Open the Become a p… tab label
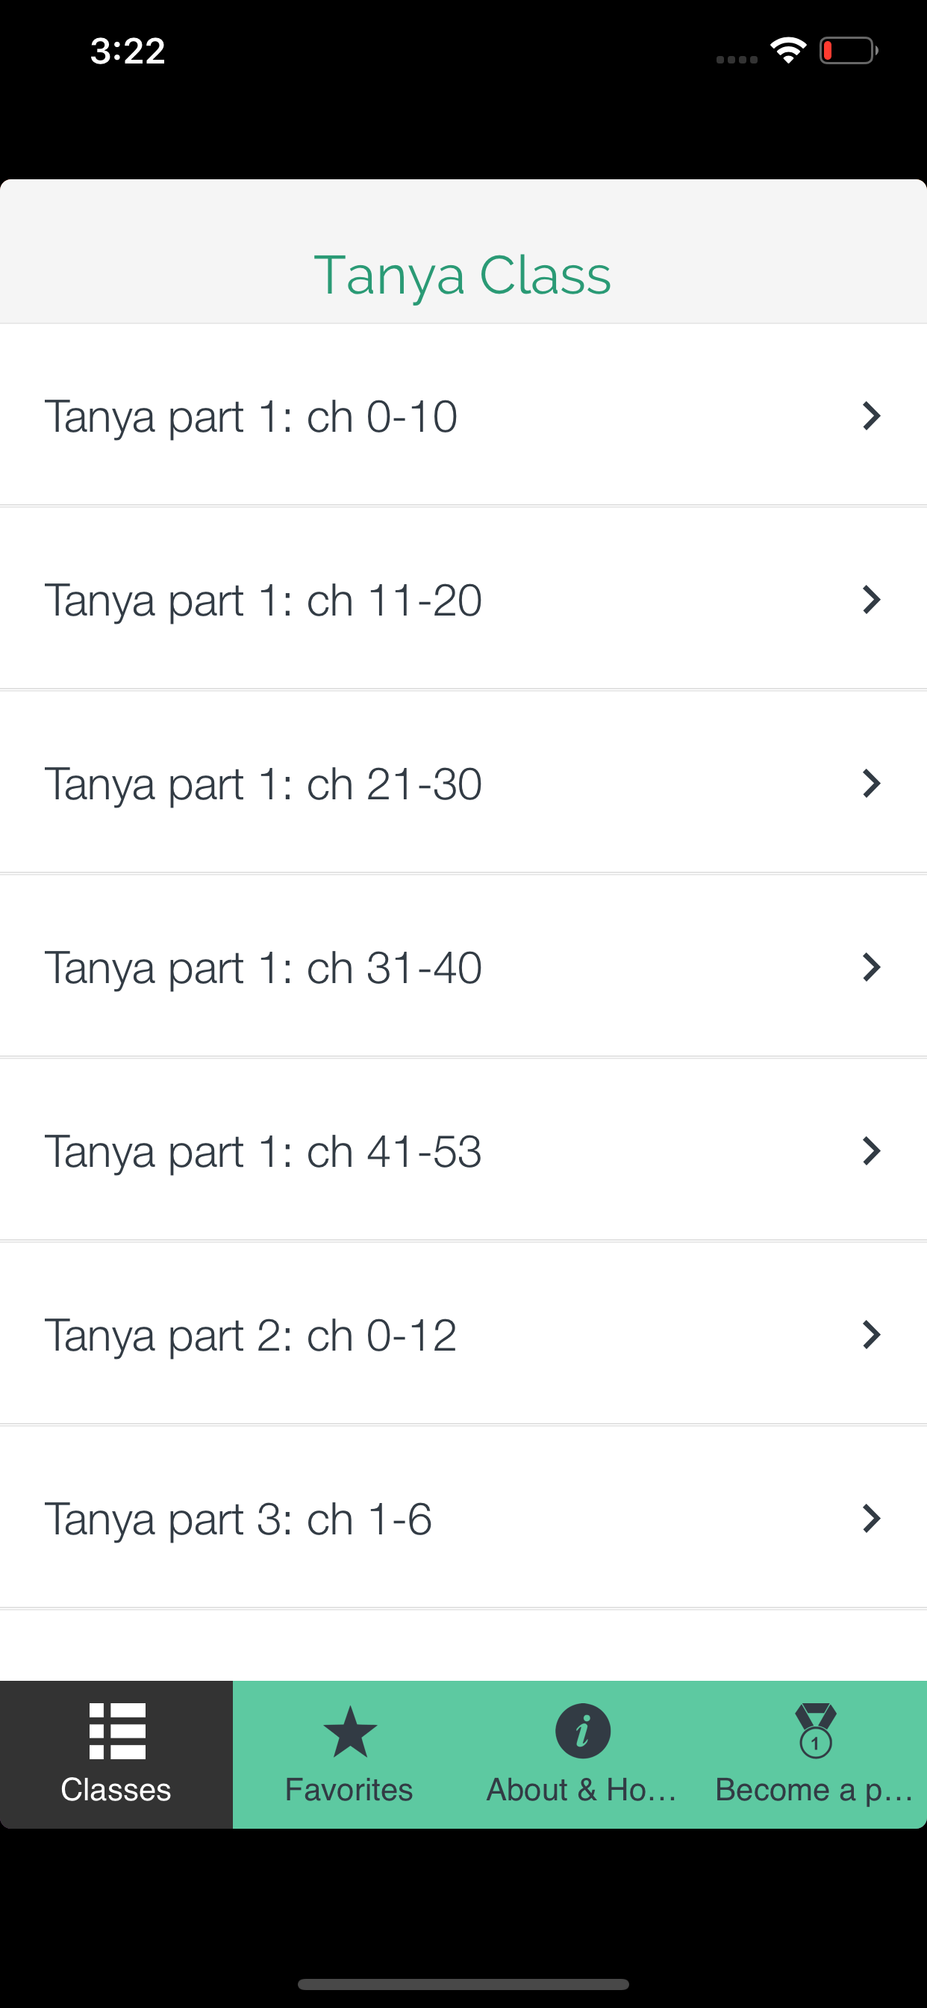Image resolution: width=927 pixels, height=2008 pixels. coord(814,1790)
